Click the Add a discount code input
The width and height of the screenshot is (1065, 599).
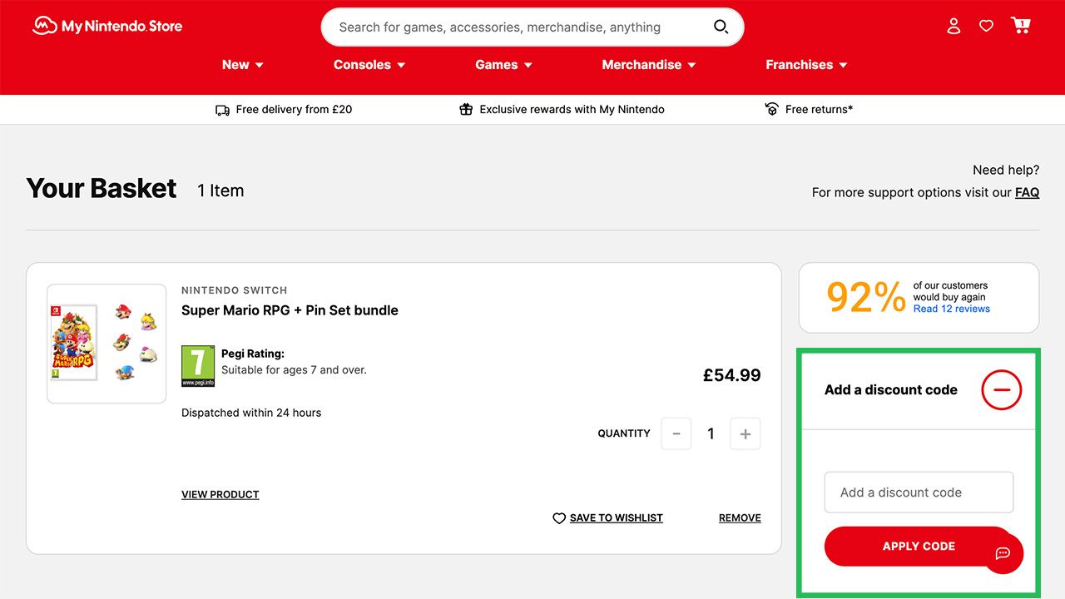919,493
